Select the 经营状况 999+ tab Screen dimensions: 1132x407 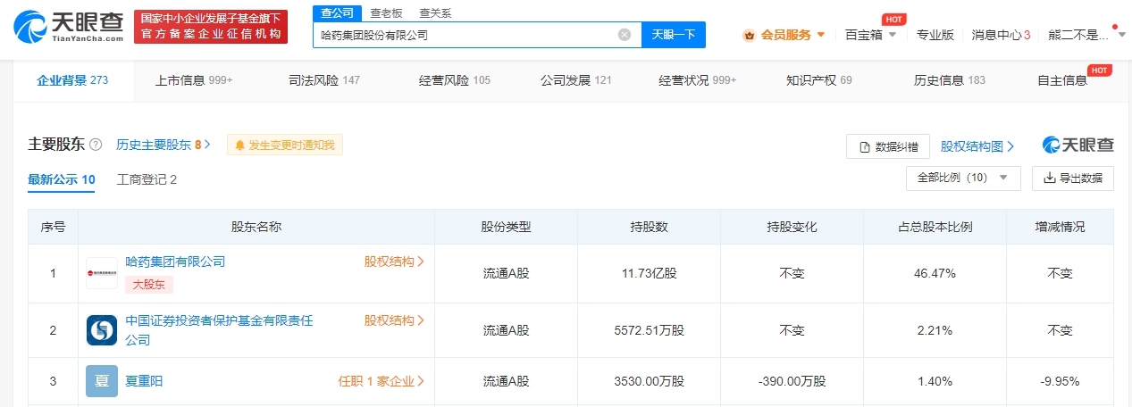(698, 80)
